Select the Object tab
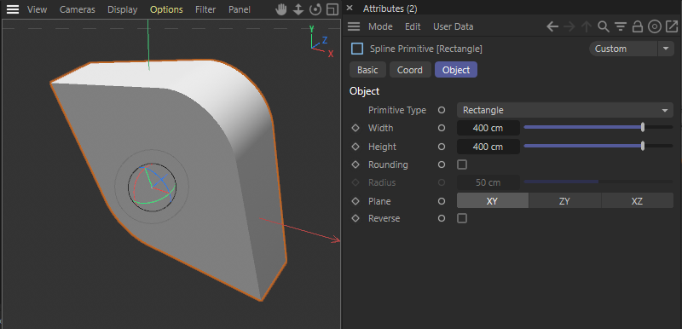 tap(456, 70)
